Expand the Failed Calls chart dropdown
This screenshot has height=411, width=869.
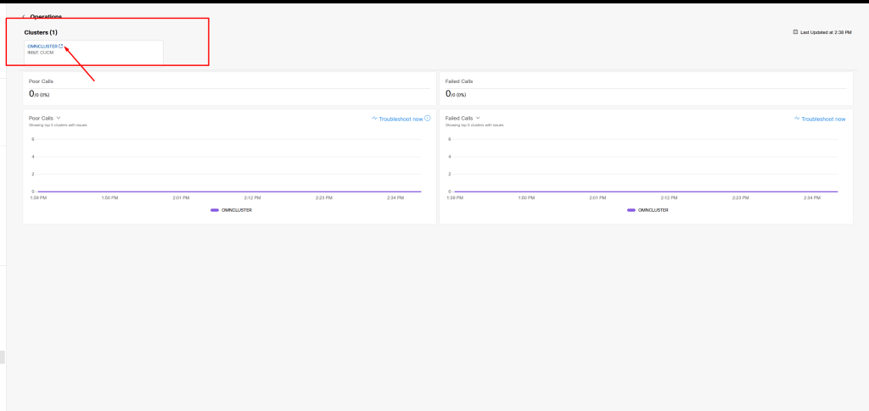click(x=479, y=119)
